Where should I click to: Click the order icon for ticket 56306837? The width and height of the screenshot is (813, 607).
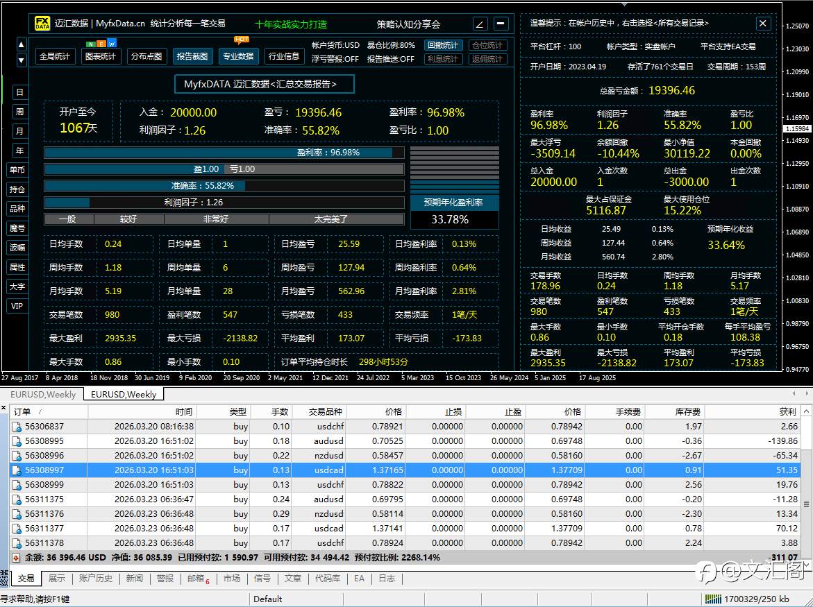[17, 427]
